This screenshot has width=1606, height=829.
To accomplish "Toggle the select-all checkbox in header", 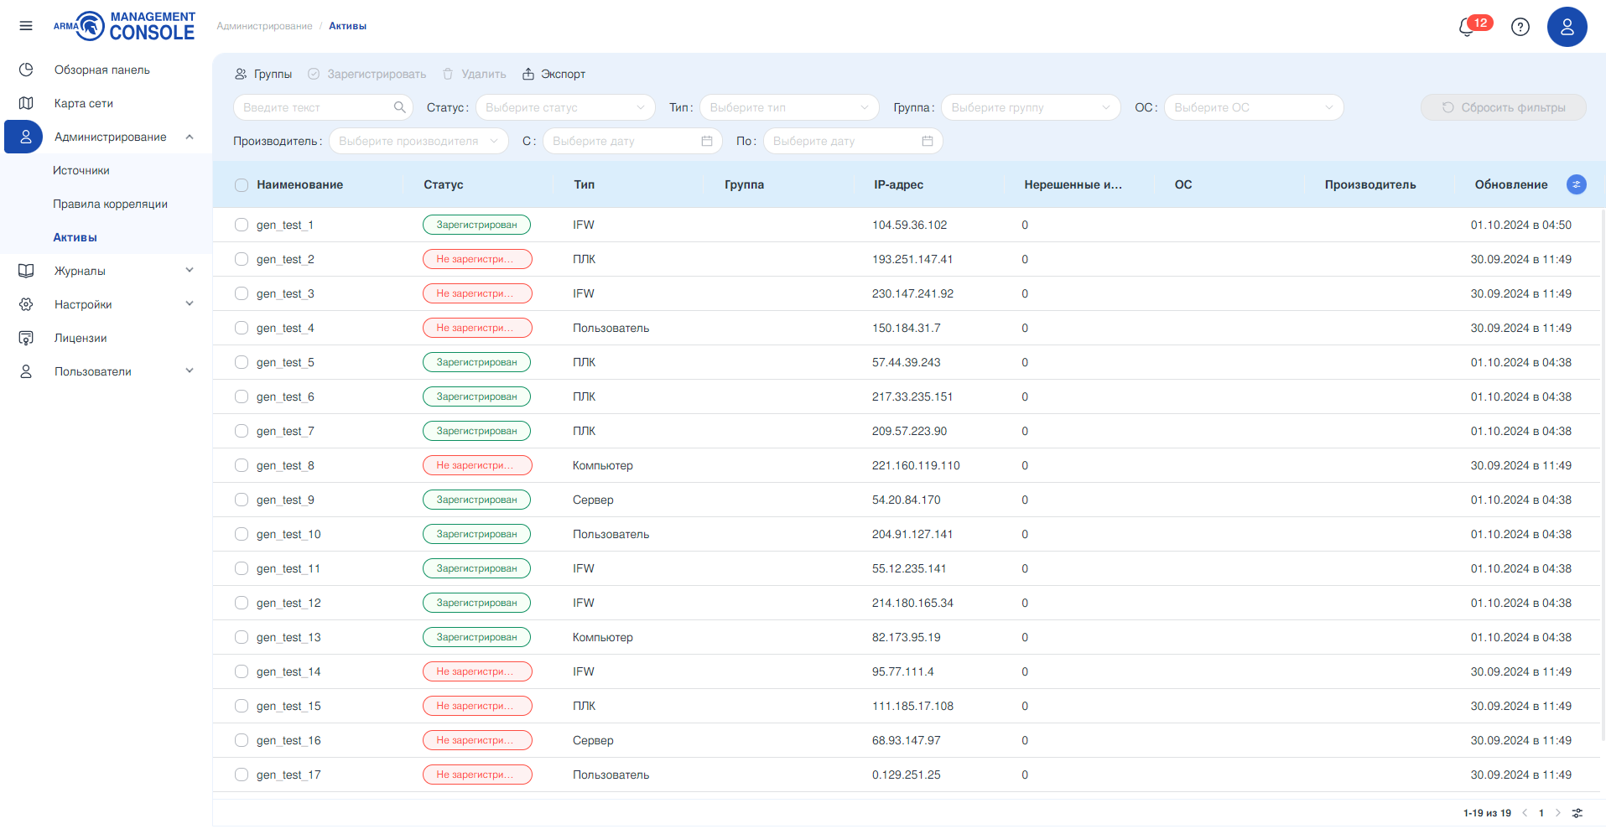I will tap(242, 184).
